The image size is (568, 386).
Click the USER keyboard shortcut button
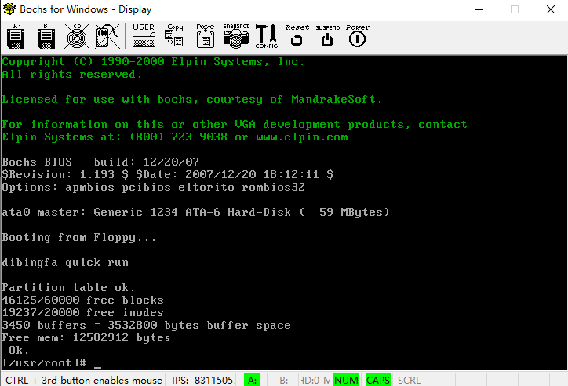coord(144,36)
